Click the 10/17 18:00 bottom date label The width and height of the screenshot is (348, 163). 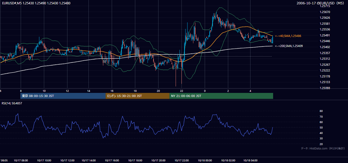[x=135, y=161]
